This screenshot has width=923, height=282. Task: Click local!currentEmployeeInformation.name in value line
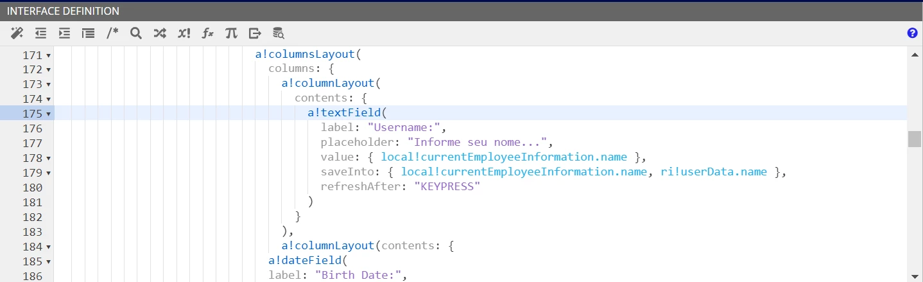pos(504,157)
